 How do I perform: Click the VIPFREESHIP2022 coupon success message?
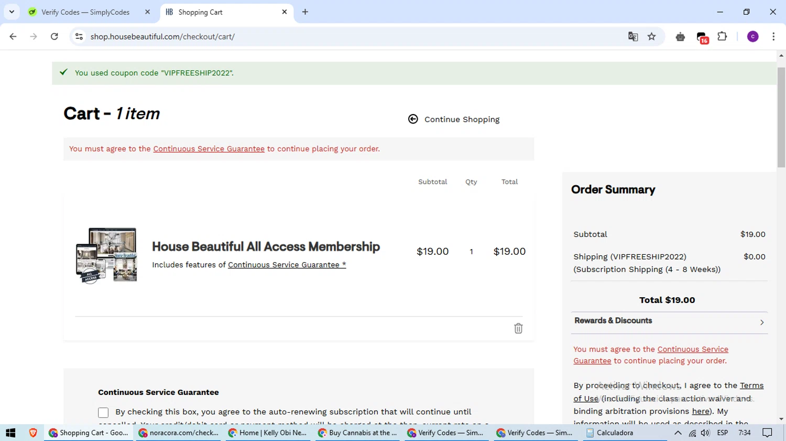[x=154, y=73]
